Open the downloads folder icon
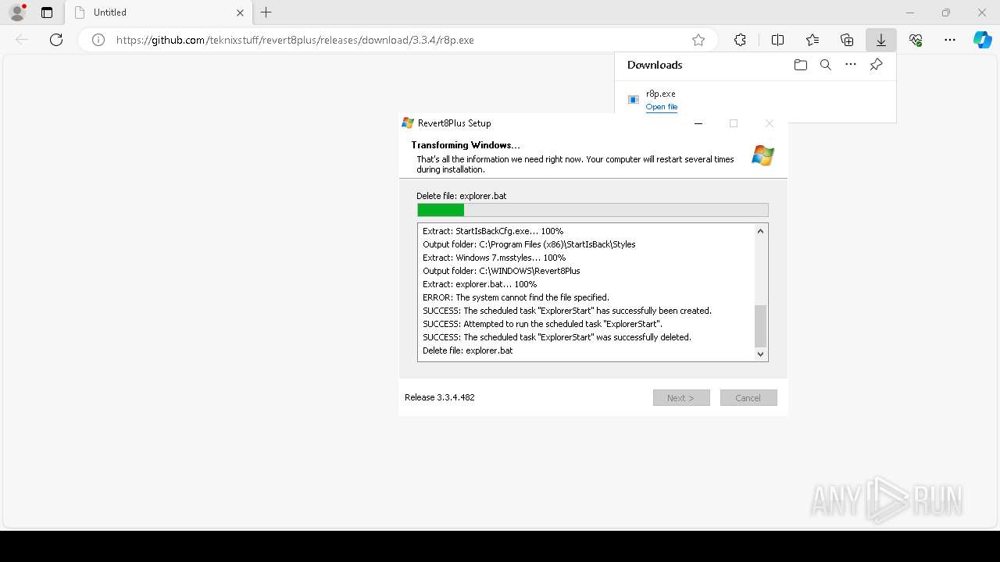 (x=800, y=65)
